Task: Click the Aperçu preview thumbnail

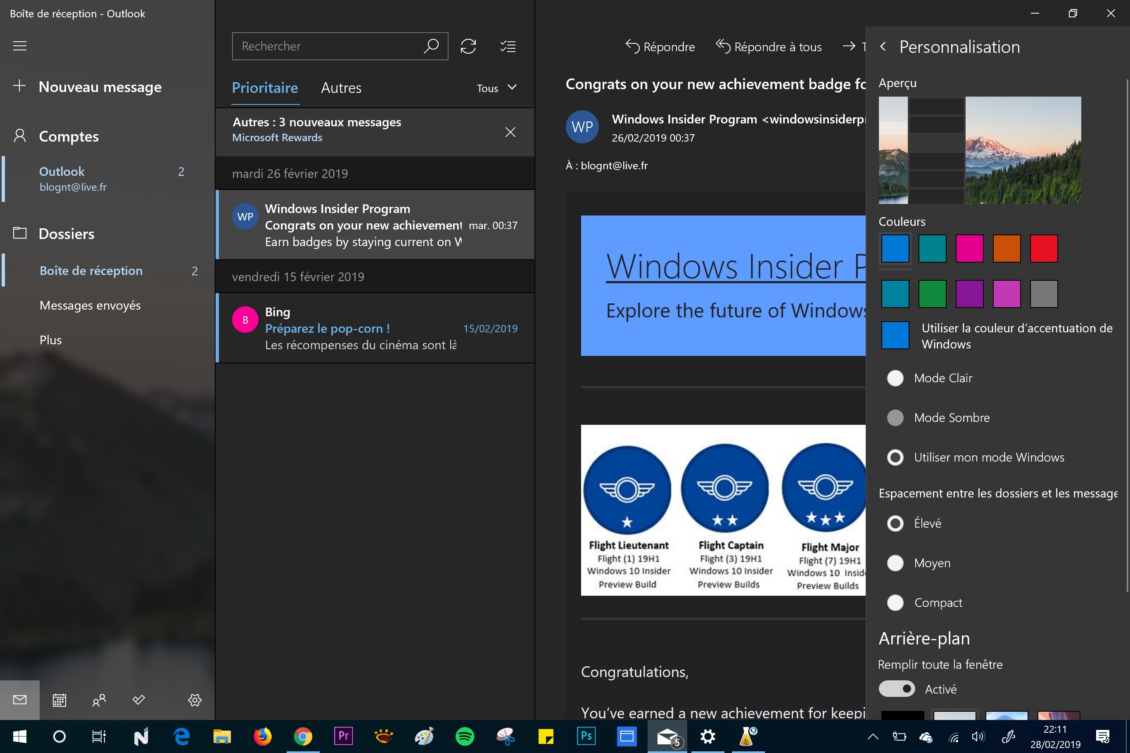Action: tap(980, 150)
